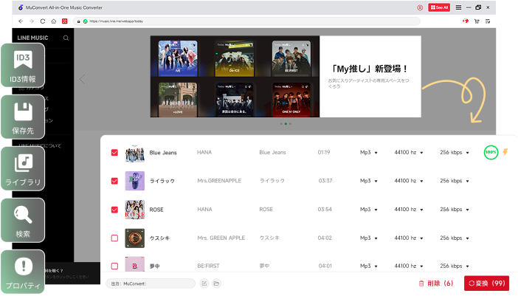Click the ライラック album cover
Viewport: 518px width, 296px height.
[x=135, y=181]
